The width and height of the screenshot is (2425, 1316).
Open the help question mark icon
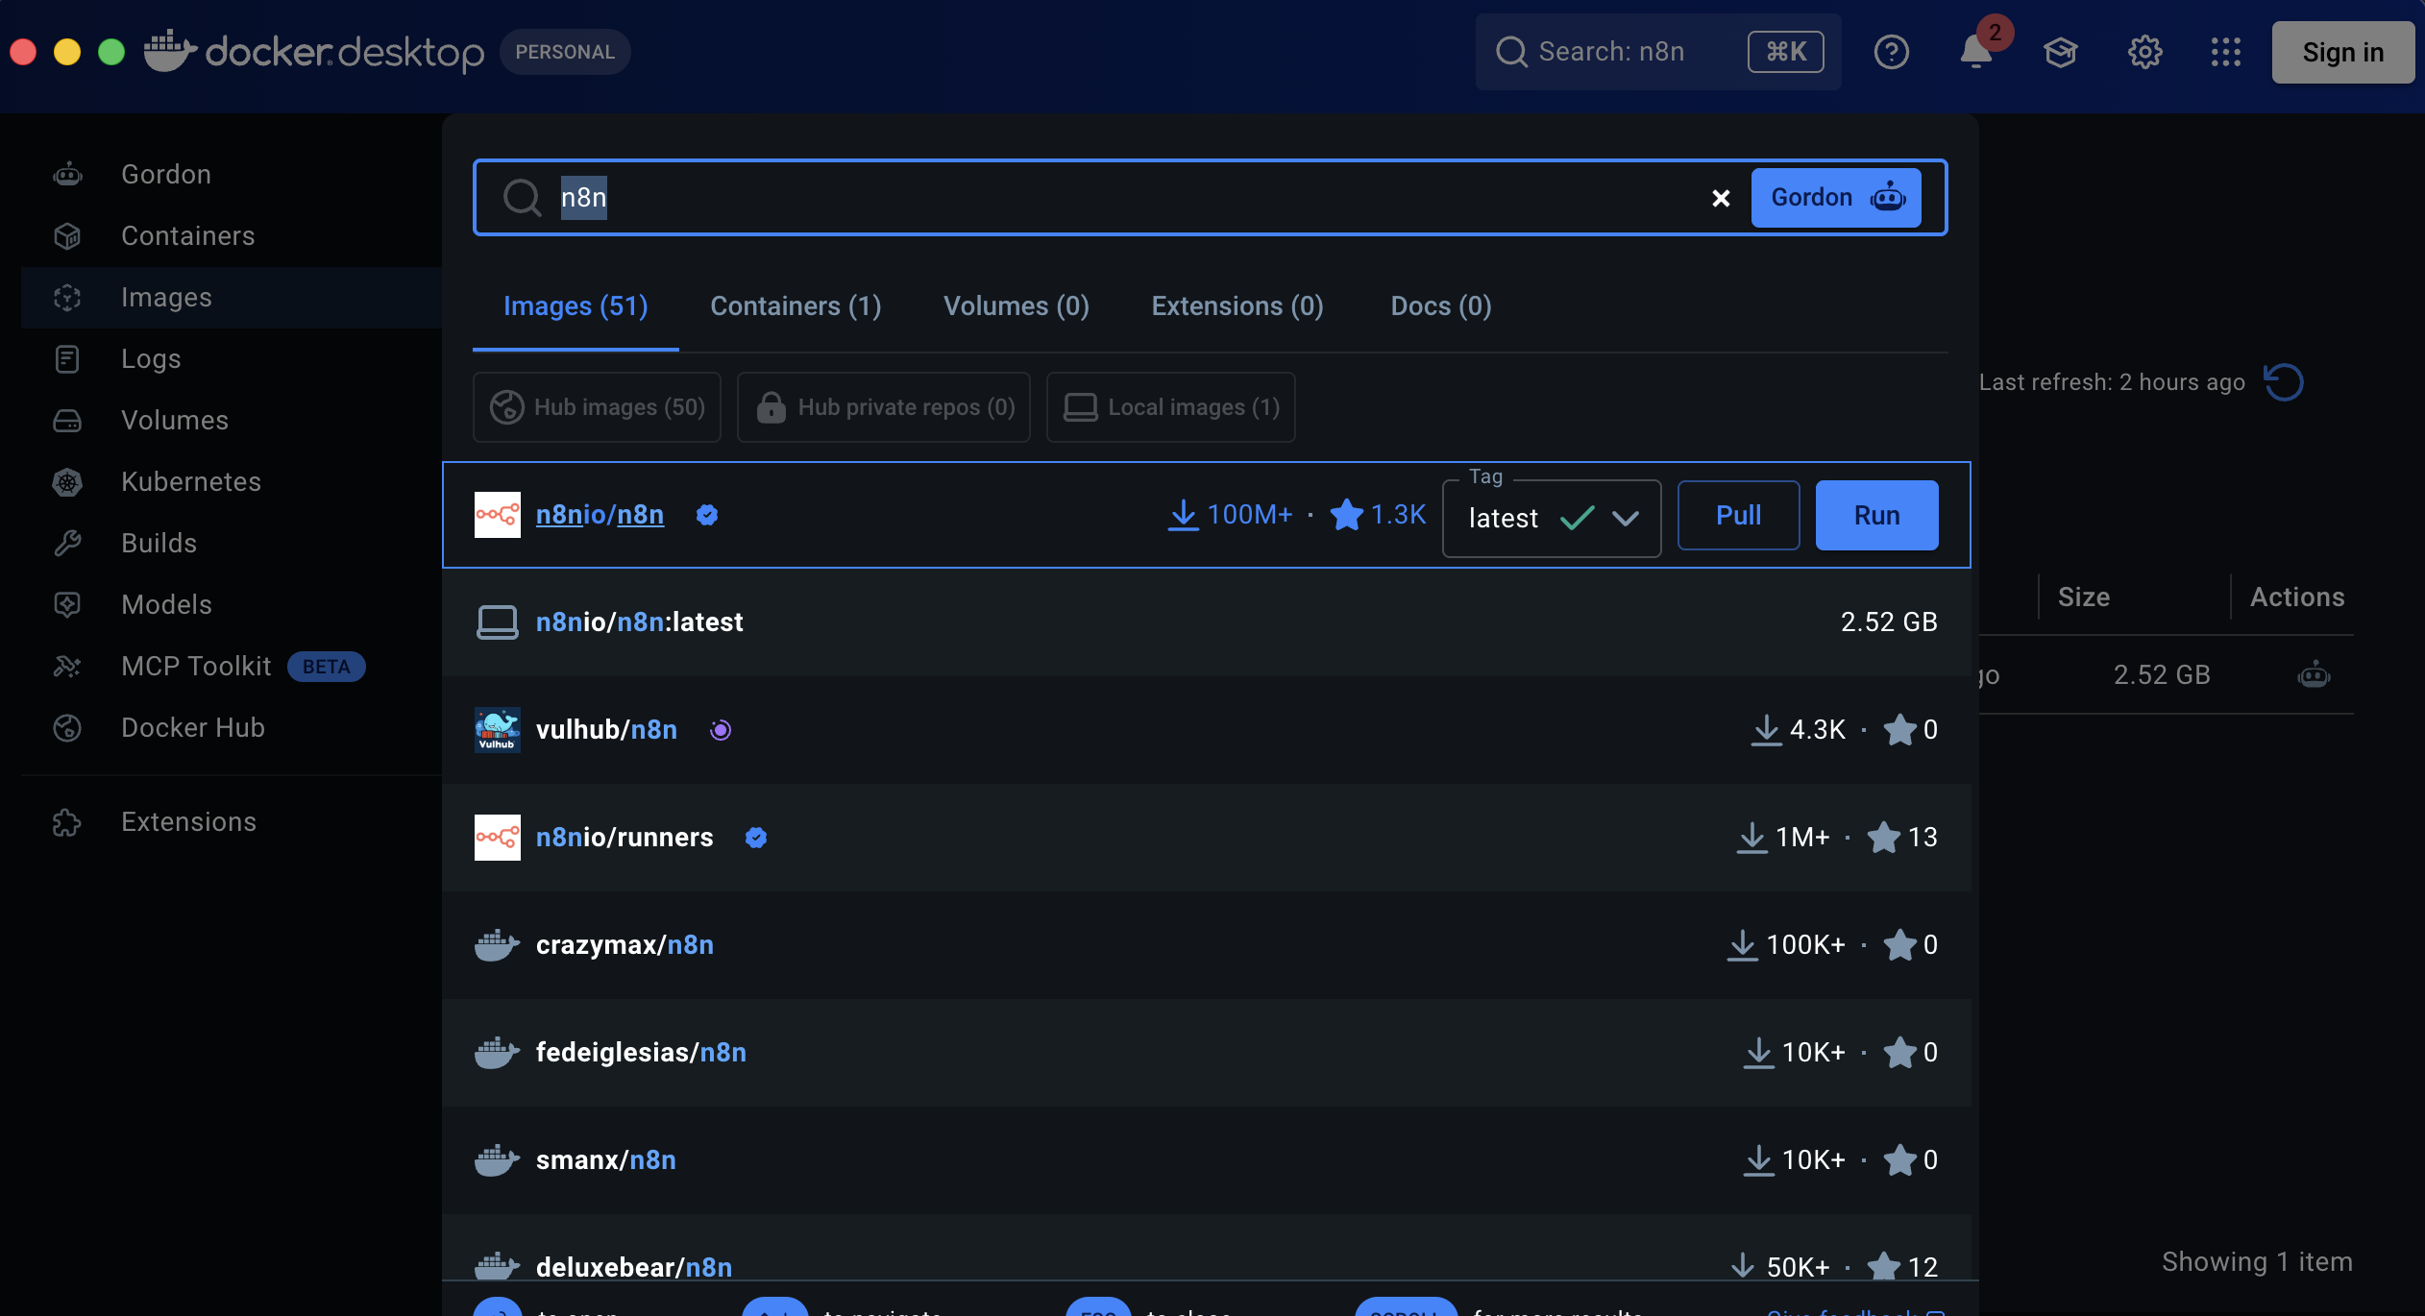tap(1891, 52)
